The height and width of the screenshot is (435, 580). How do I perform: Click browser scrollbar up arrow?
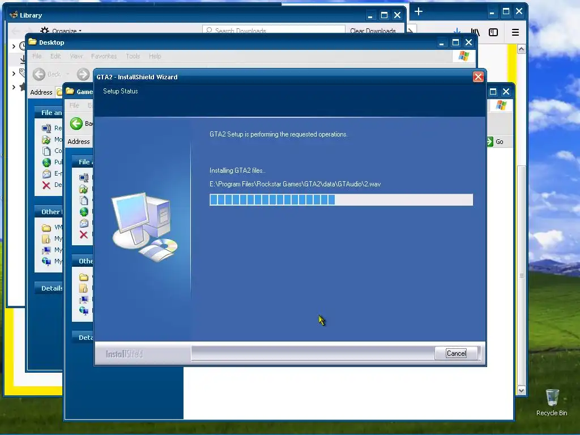[521, 49]
